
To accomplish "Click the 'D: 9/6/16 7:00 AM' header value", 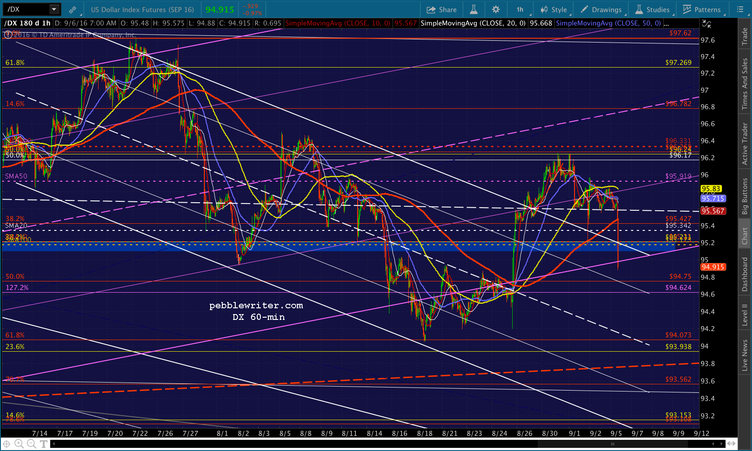I will [86, 23].
